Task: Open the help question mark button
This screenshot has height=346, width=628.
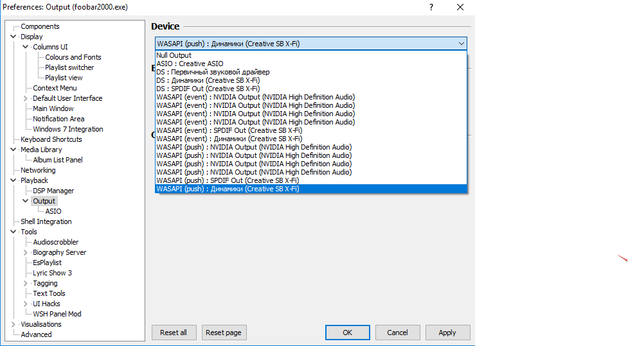Action: 431,7
